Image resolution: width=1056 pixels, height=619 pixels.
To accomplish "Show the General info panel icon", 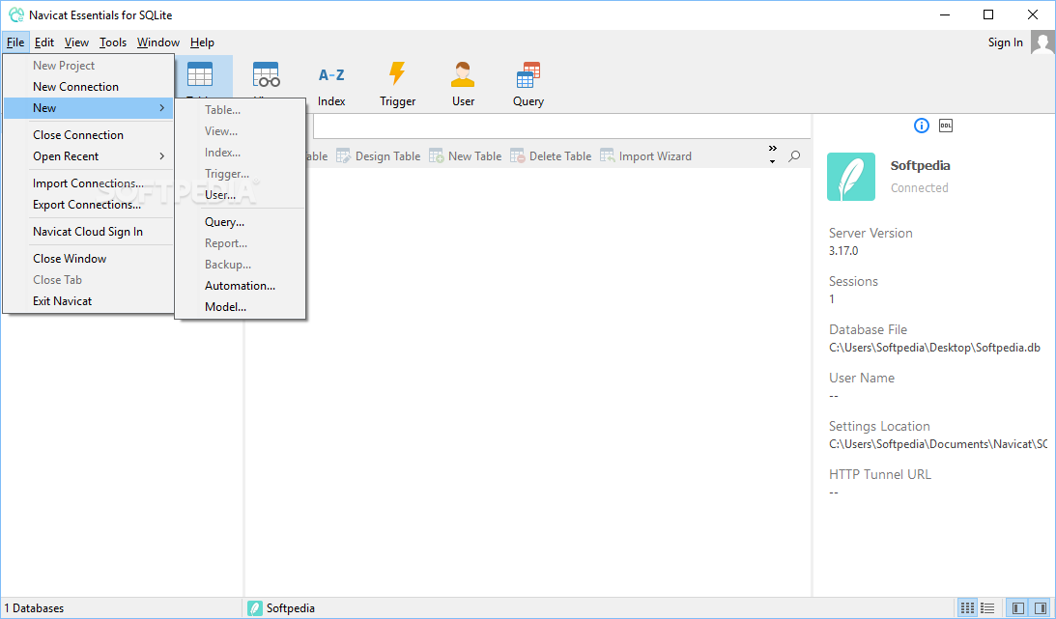I will click(922, 126).
